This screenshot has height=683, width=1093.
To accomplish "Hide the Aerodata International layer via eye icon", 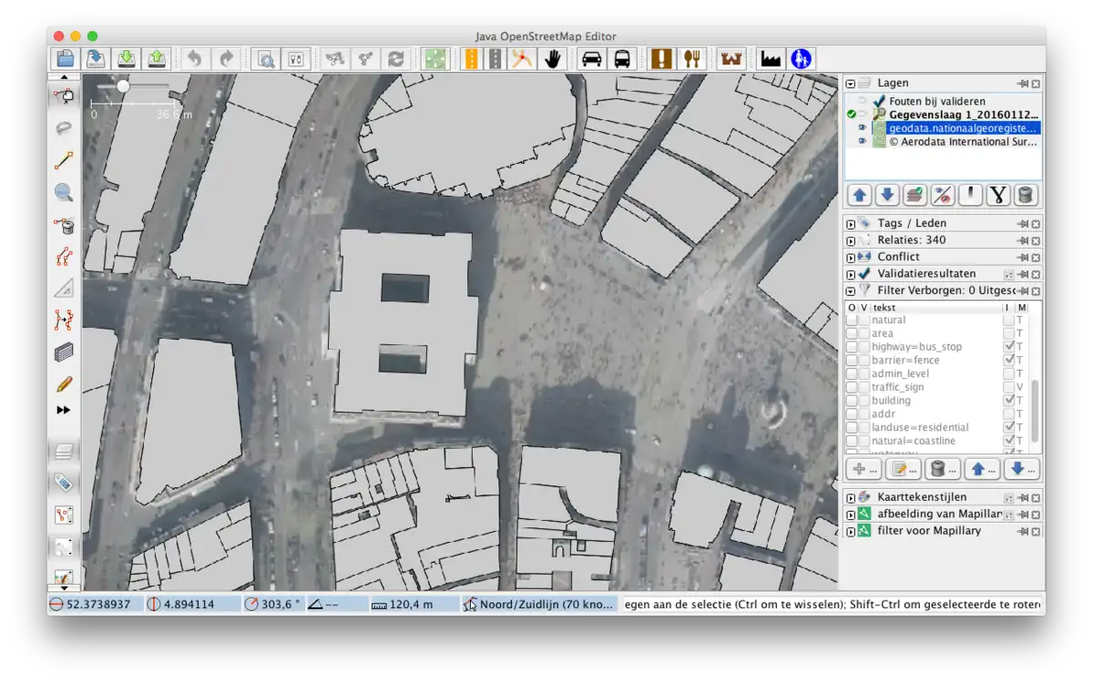I will coord(862,142).
